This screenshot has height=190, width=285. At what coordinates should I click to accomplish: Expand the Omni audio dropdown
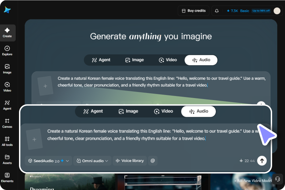click(93, 161)
